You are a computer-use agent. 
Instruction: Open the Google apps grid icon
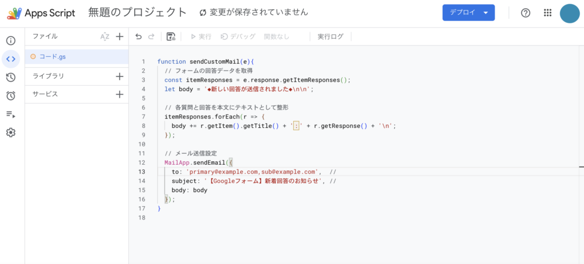tap(547, 13)
